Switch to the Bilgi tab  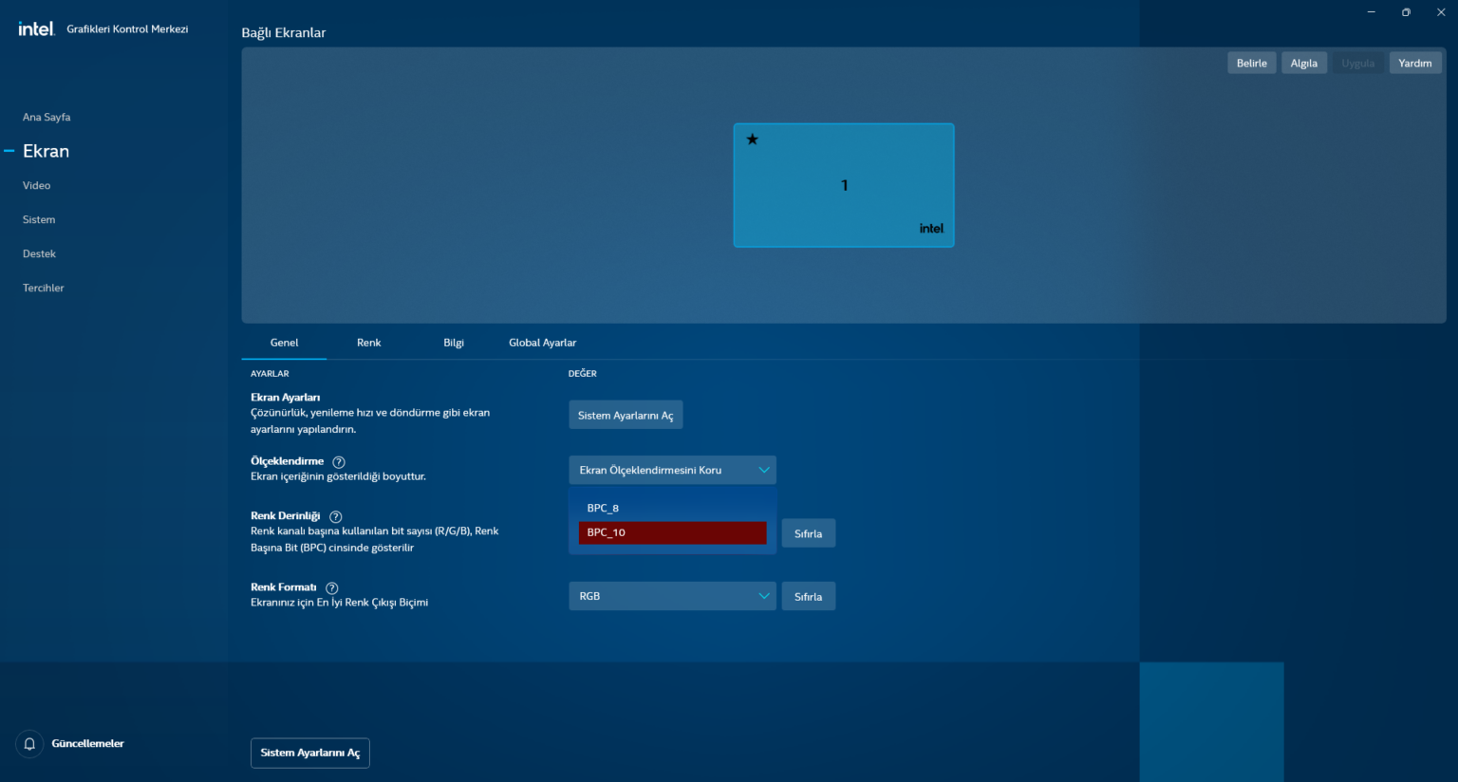[x=454, y=344]
